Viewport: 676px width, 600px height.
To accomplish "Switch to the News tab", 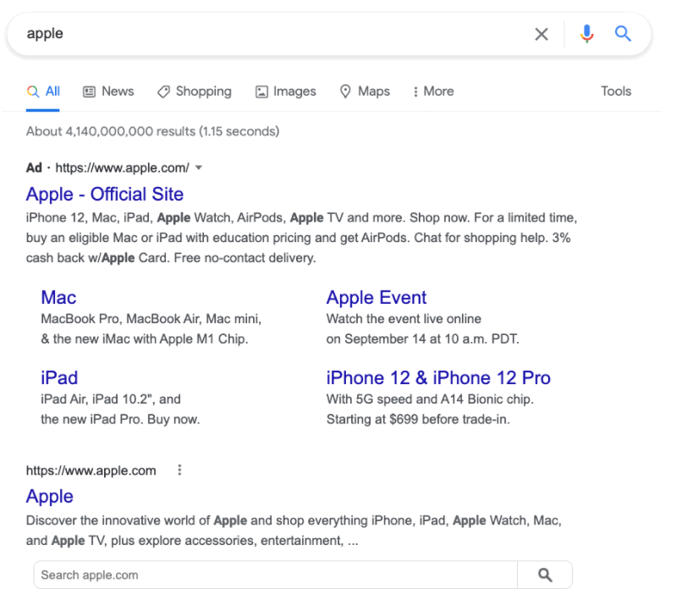I will (x=108, y=91).
